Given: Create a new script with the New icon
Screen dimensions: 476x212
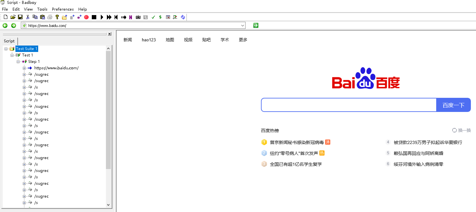Looking at the screenshot, I should [5, 17].
